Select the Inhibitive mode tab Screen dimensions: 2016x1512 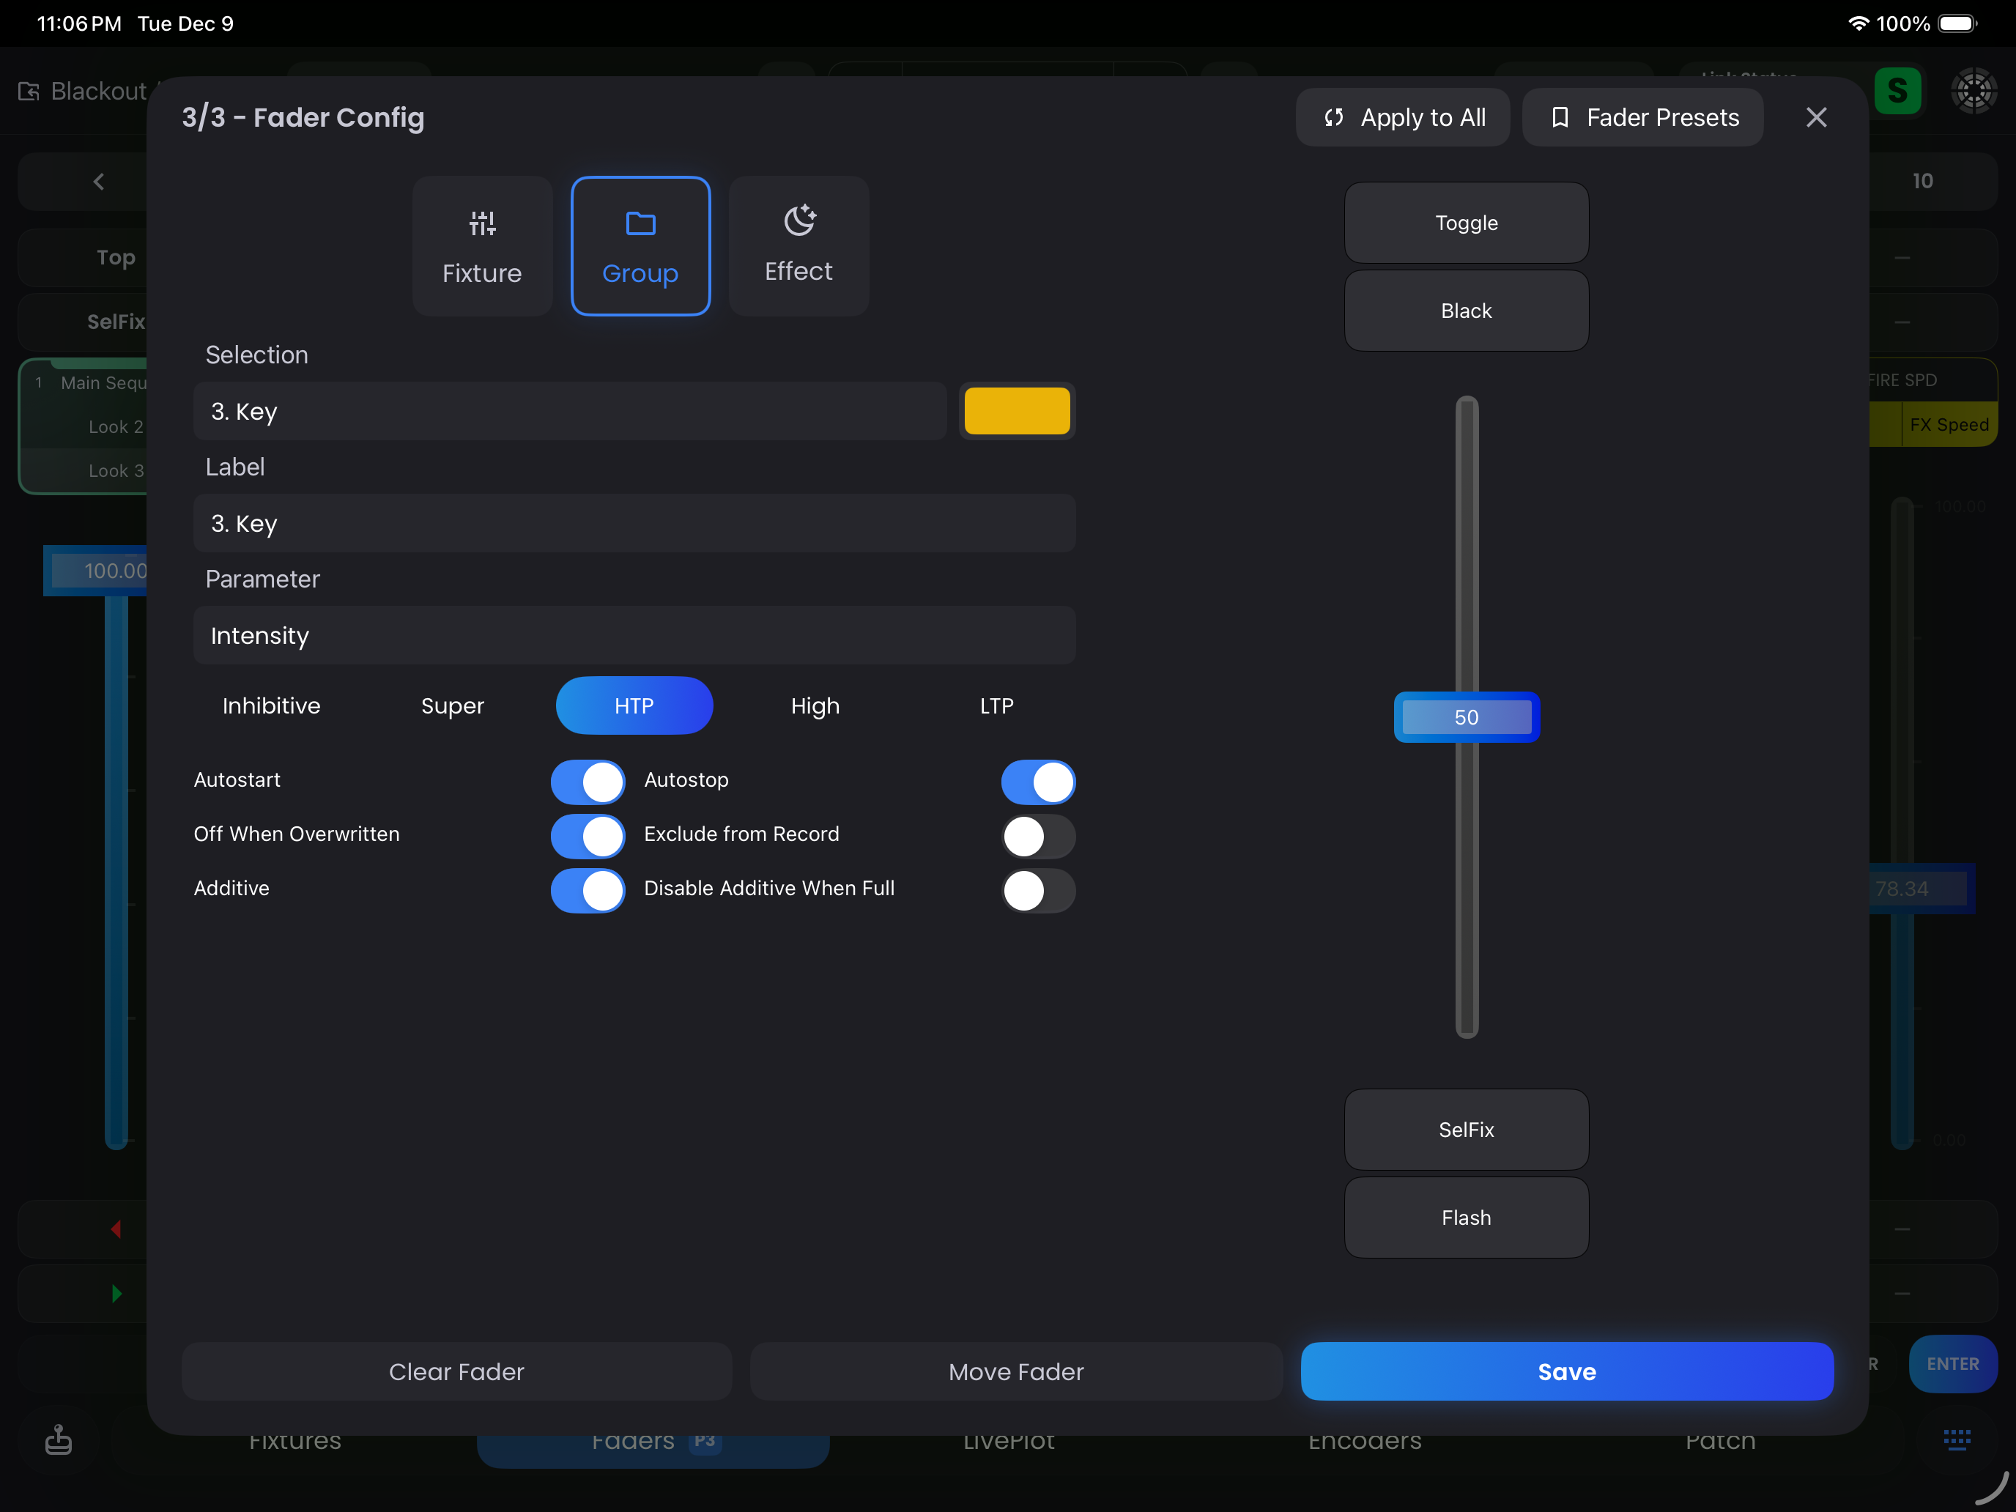(x=272, y=705)
